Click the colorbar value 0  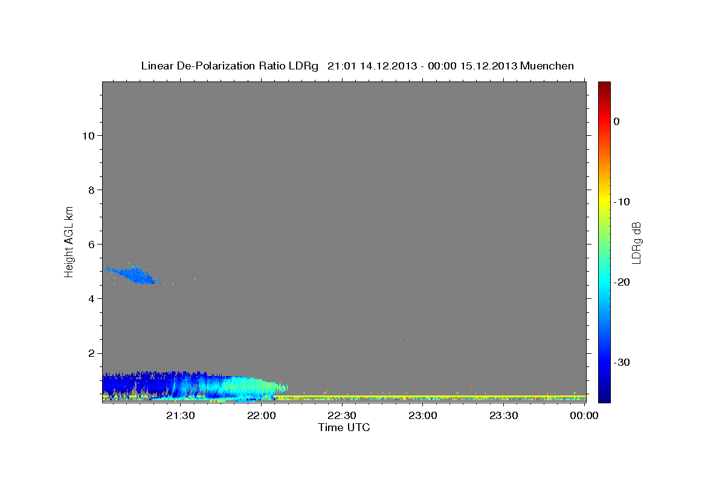click(x=616, y=121)
